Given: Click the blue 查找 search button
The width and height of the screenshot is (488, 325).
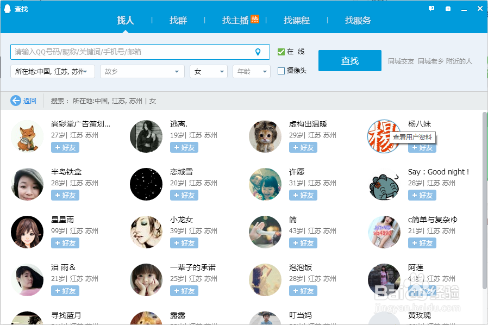Looking at the screenshot, I should pos(350,60).
